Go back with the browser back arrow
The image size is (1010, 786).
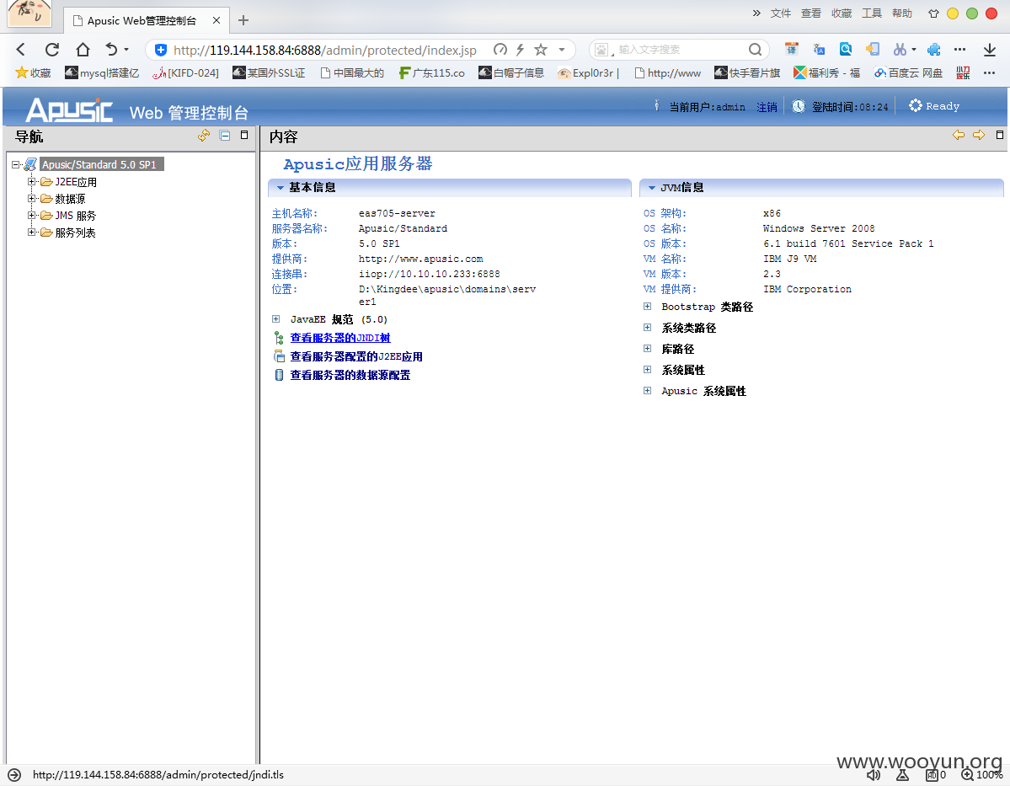20,50
